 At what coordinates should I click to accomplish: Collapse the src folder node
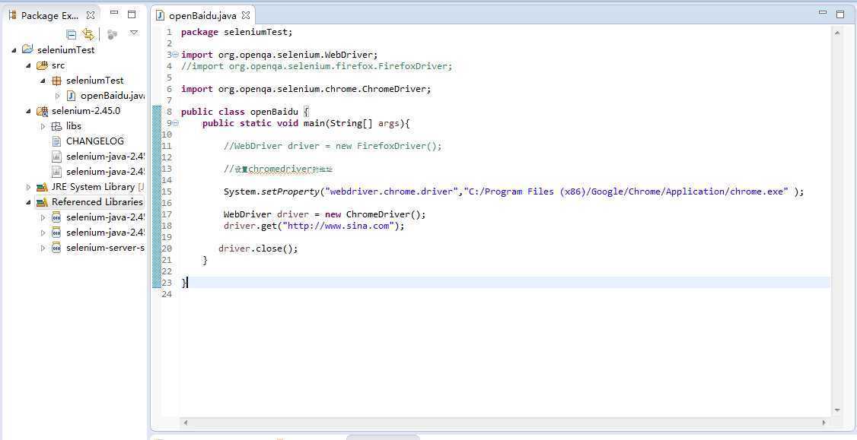[x=28, y=65]
